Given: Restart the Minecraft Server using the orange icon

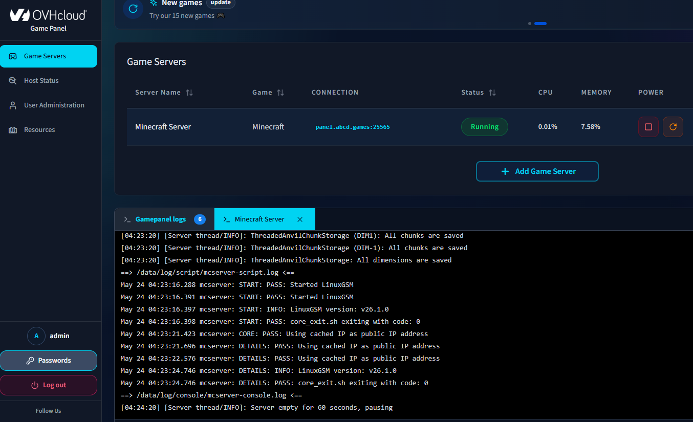Looking at the screenshot, I should click(x=673, y=127).
